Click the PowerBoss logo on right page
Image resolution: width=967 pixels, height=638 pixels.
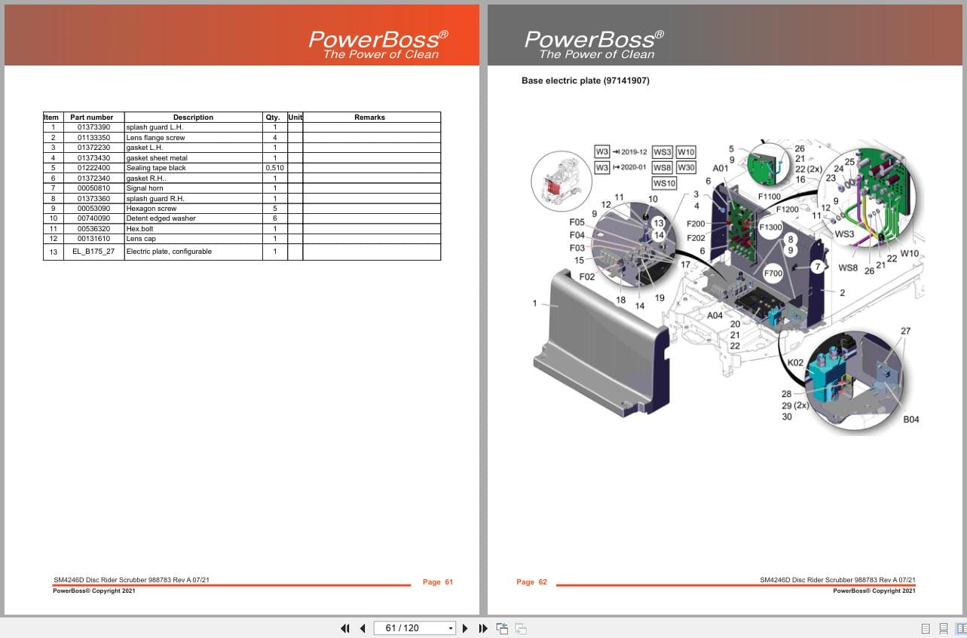pos(595,44)
